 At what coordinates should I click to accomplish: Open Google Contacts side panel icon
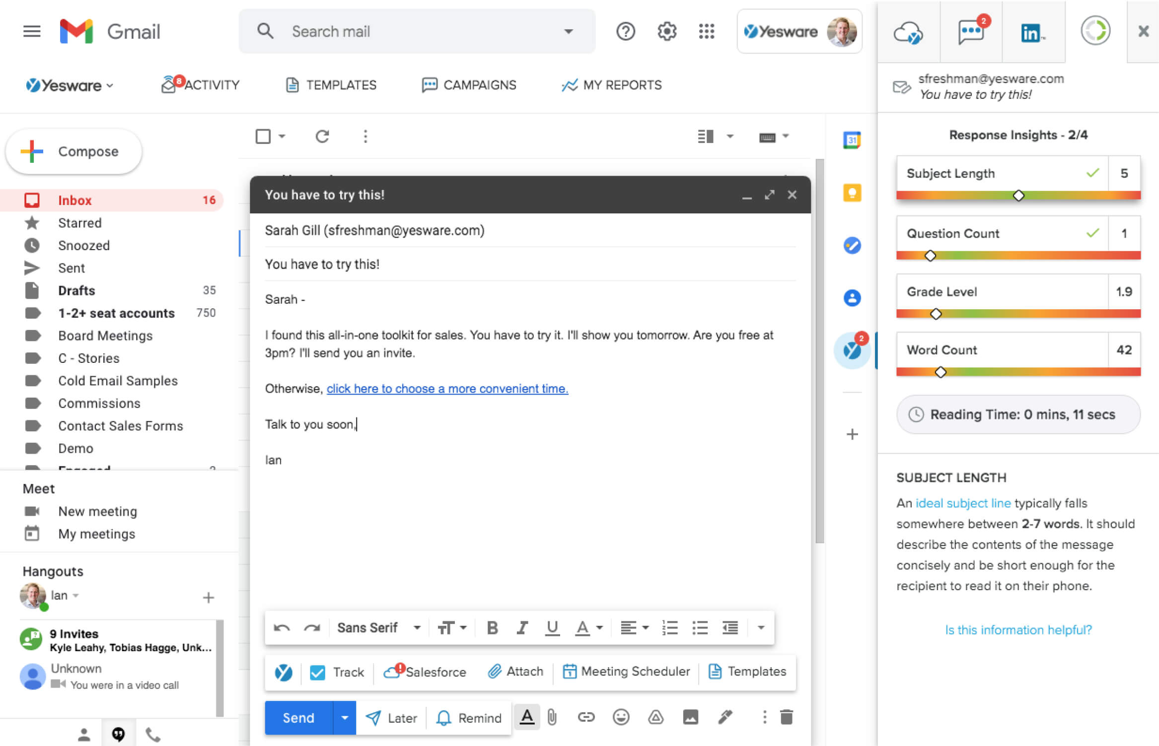(852, 298)
